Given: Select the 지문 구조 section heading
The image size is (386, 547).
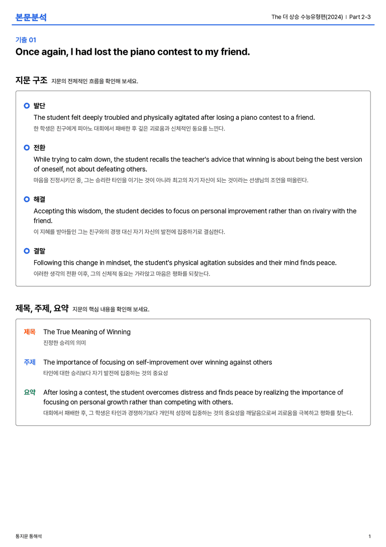Looking at the screenshot, I should pyautogui.click(x=31, y=80).
